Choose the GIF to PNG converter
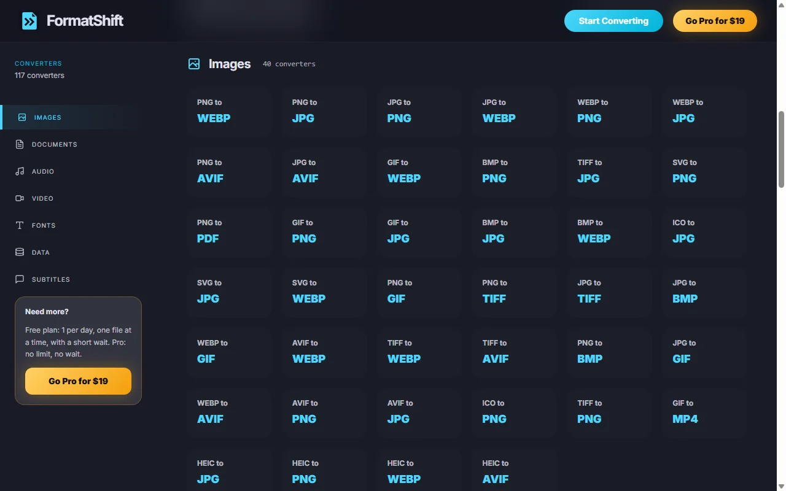The image size is (786, 491). (325, 231)
